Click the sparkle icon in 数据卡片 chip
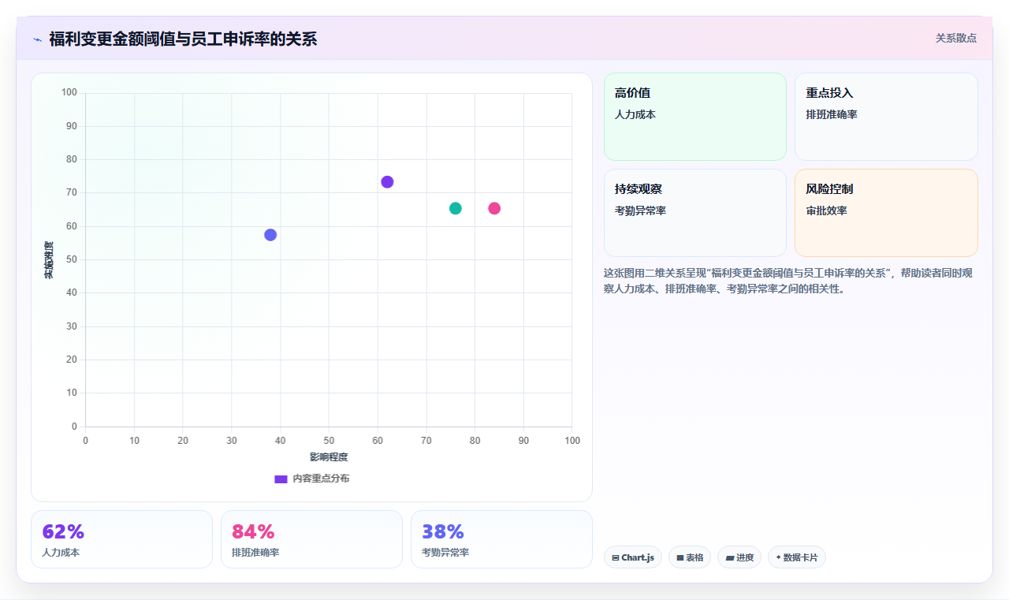This screenshot has width=1009, height=600. click(x=778, y=557)
